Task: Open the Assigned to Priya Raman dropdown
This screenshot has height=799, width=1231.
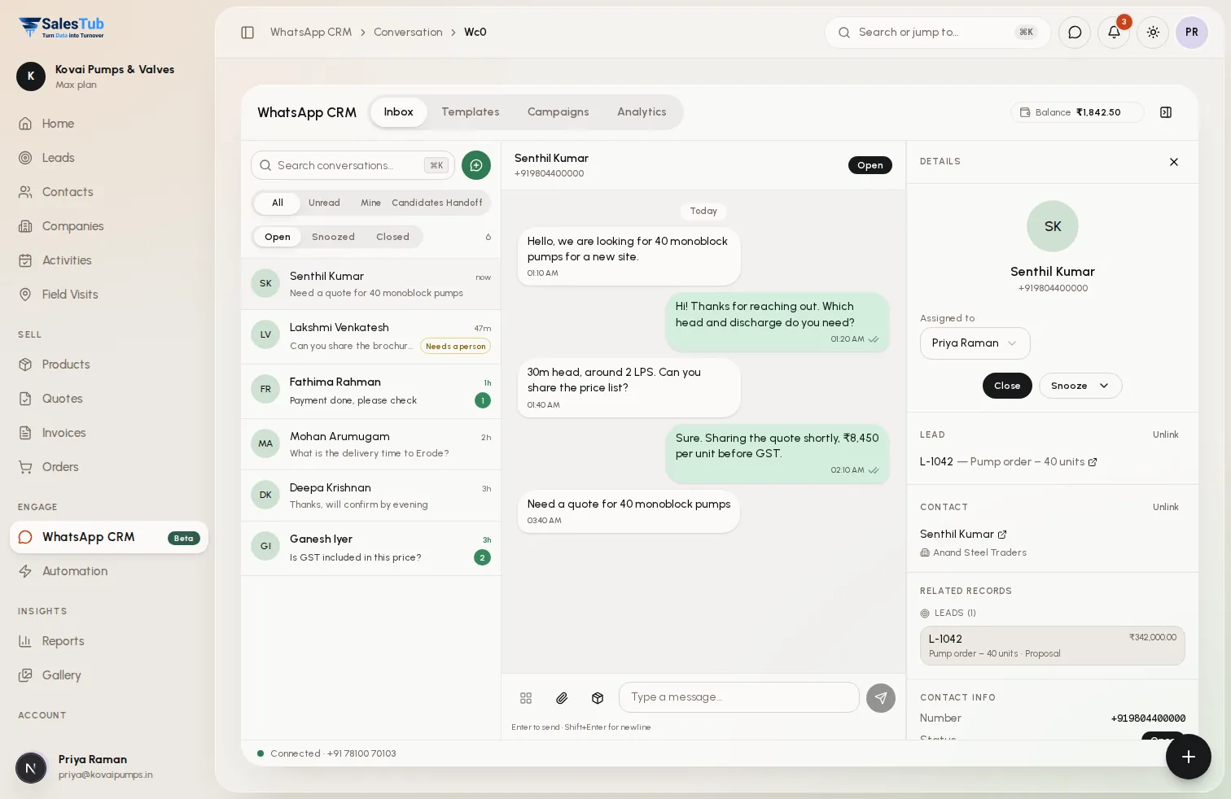Action: tap(975, 343)
